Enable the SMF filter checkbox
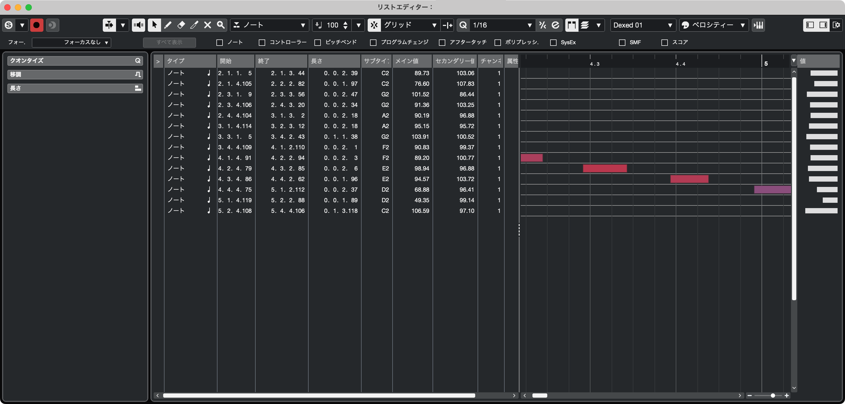845x404 pixels. point(622,42)
